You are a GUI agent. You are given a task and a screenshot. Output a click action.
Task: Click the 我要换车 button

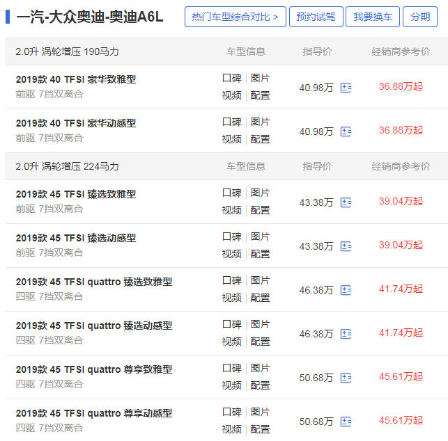373,17
